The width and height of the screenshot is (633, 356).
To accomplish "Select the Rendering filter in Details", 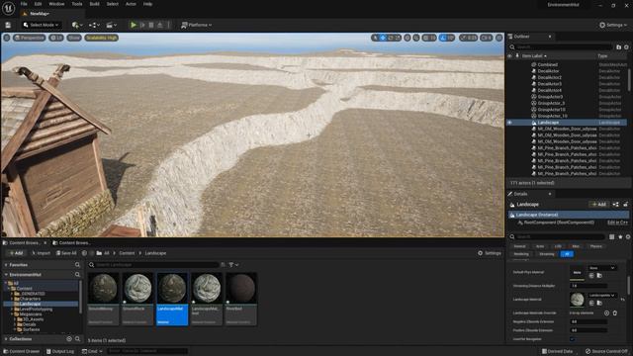I will point(521,254).
